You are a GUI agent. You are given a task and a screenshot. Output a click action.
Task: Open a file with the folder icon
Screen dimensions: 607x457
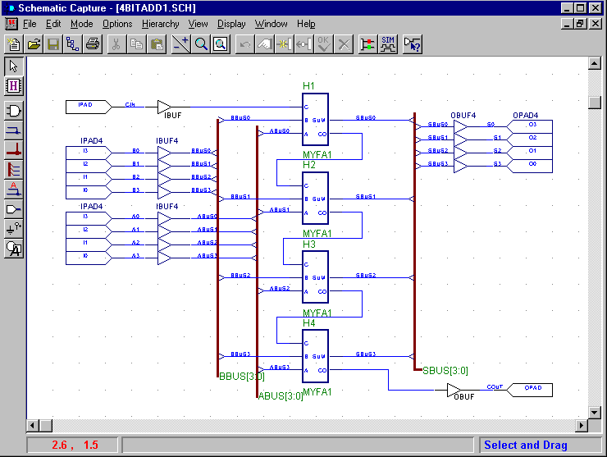[34, 44]
